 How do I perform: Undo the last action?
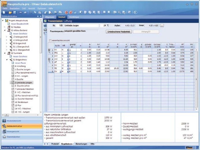coord(21,12)
